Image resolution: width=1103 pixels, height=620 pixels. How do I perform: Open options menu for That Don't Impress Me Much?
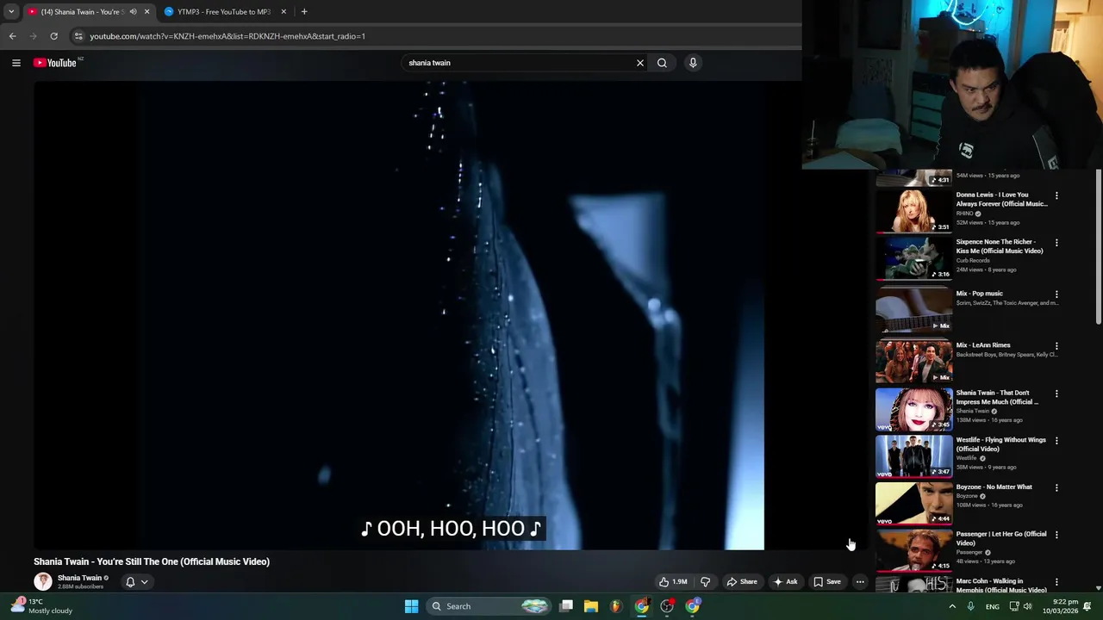click(1056, 394)
